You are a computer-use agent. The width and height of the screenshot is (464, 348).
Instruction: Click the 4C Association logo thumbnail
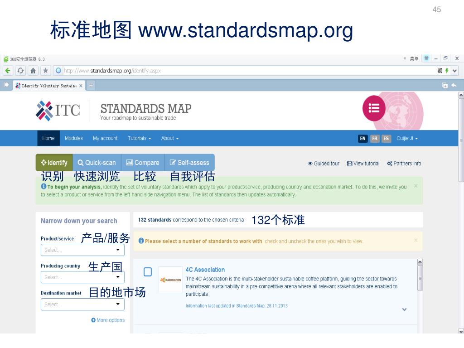170,280
